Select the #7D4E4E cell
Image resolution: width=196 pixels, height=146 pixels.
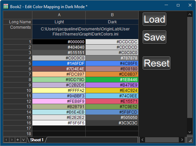[x=59, y=69]
